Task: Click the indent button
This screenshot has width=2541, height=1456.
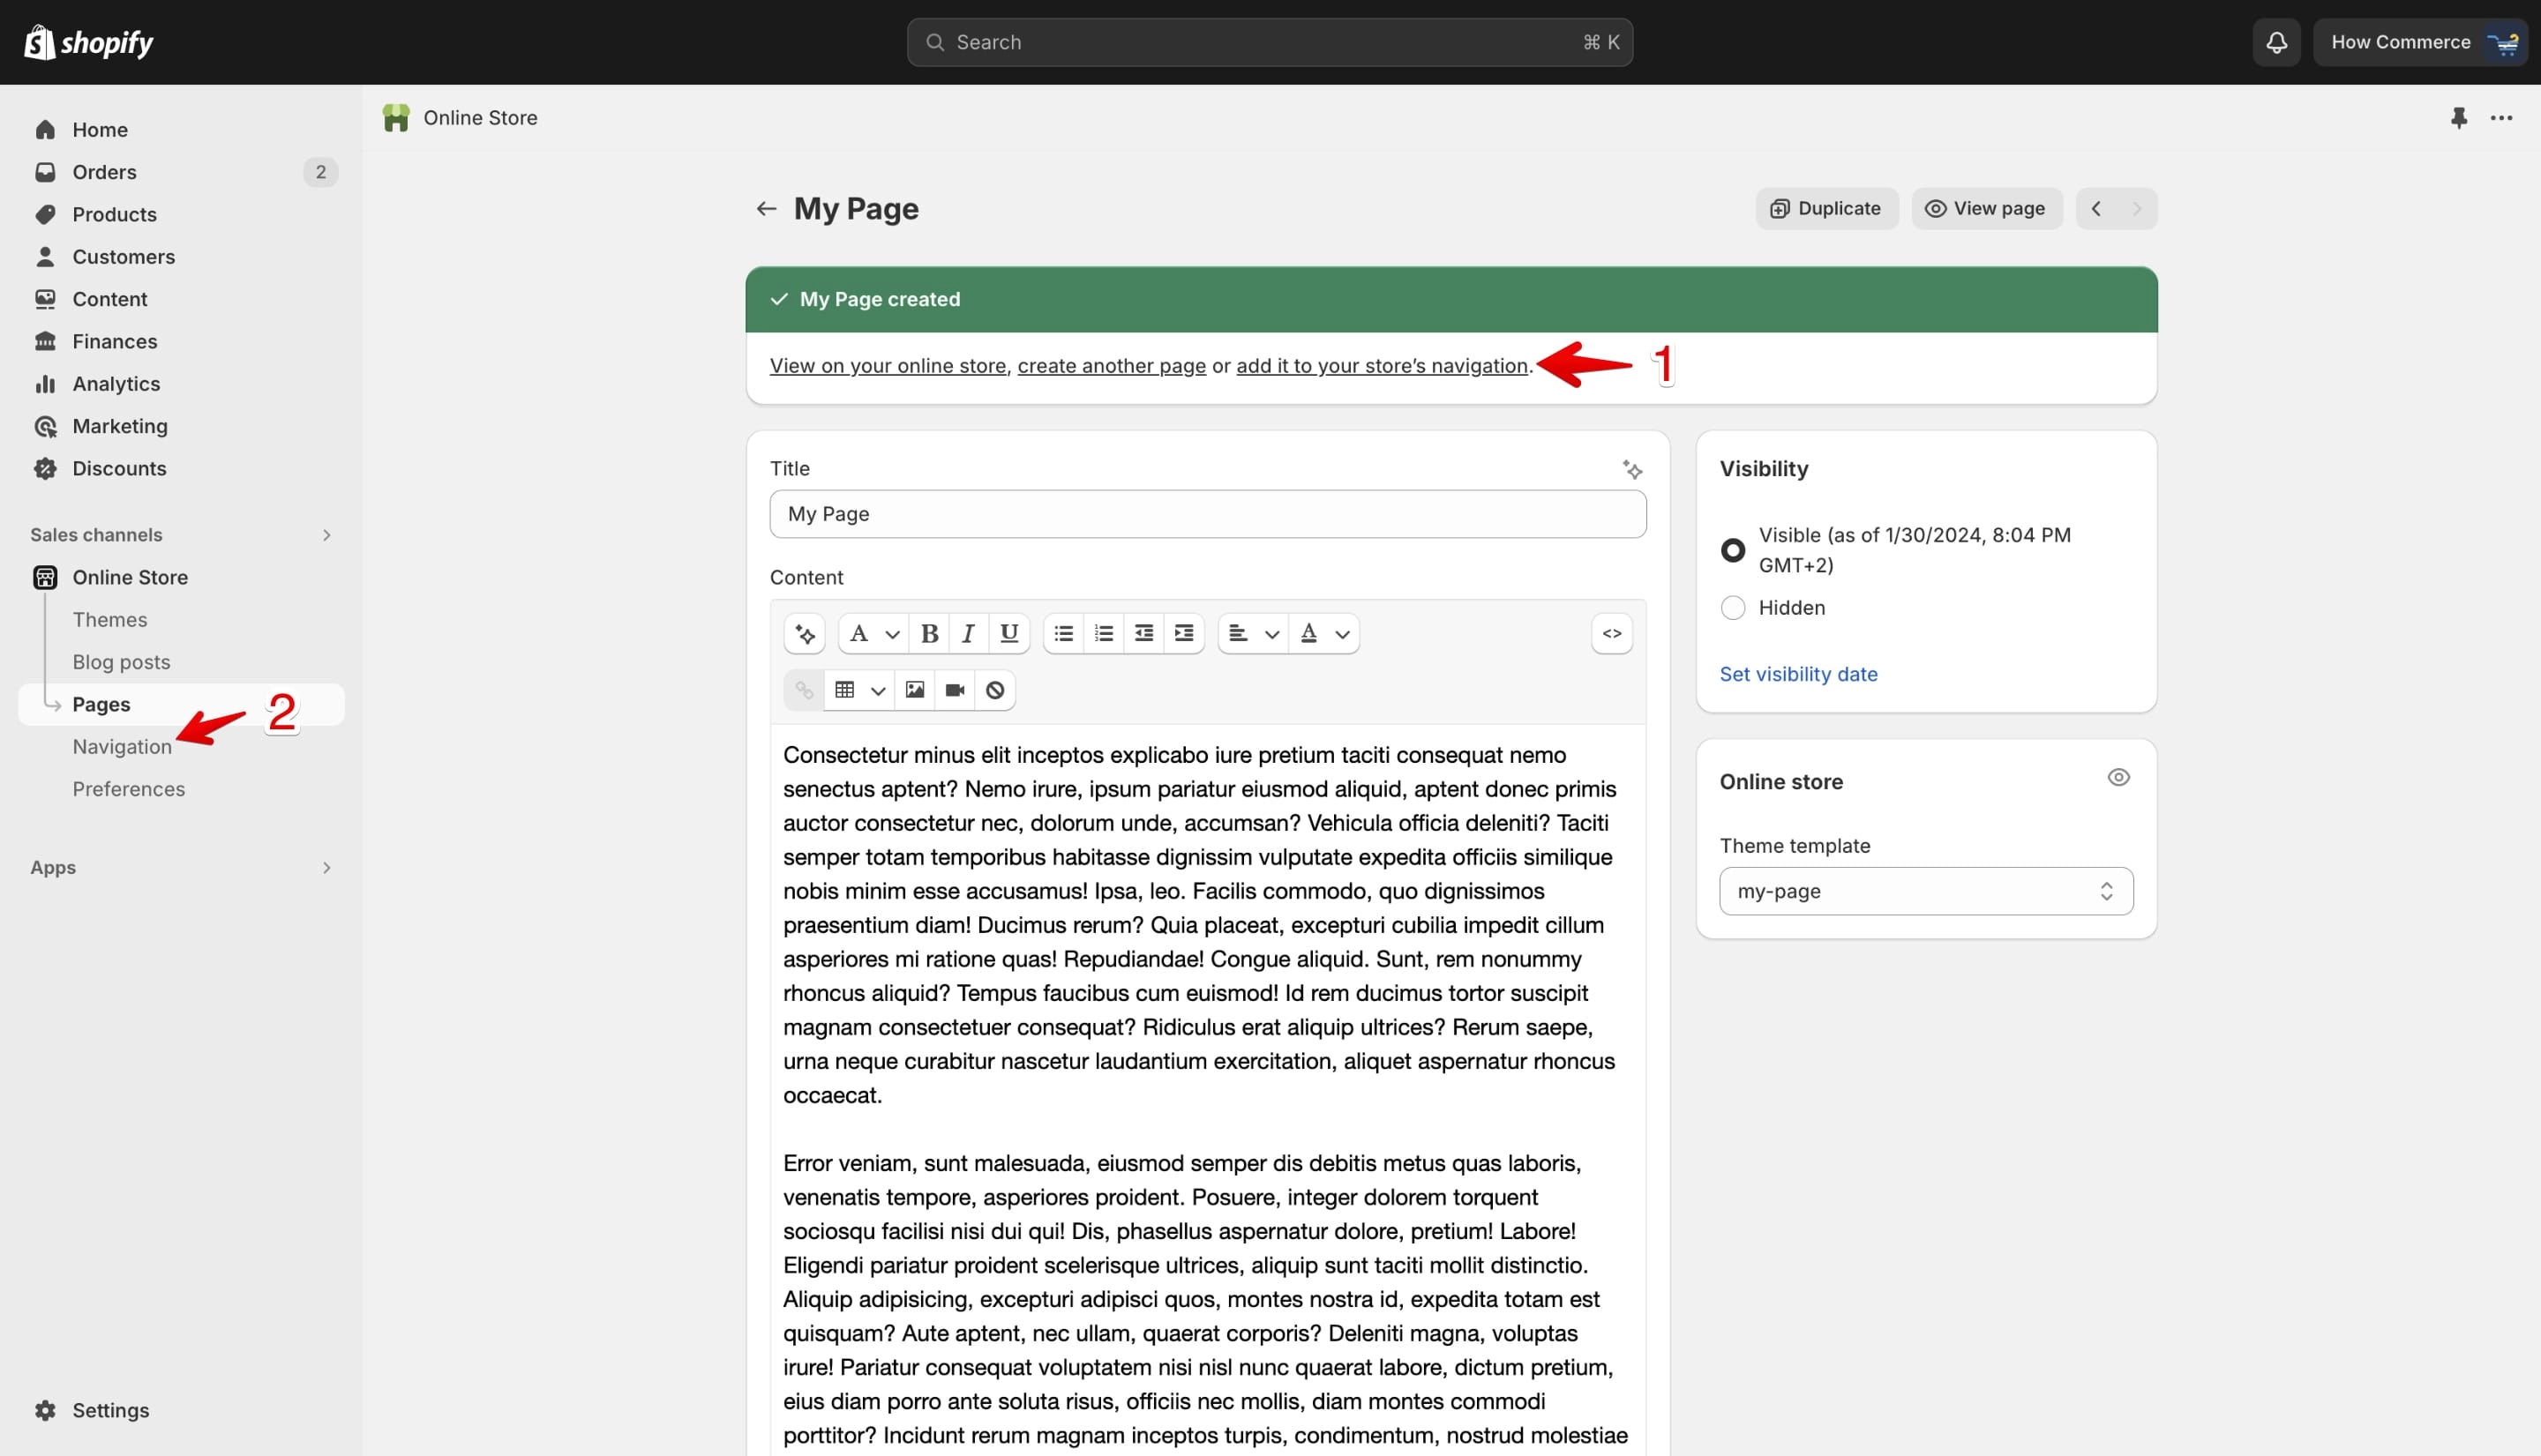Action: pos(1183,633)
